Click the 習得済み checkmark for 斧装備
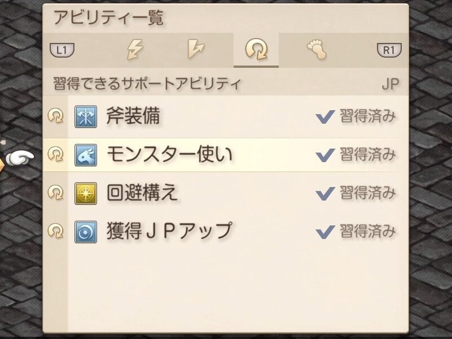Screen dimensions: 452x339 click(325, 117)
